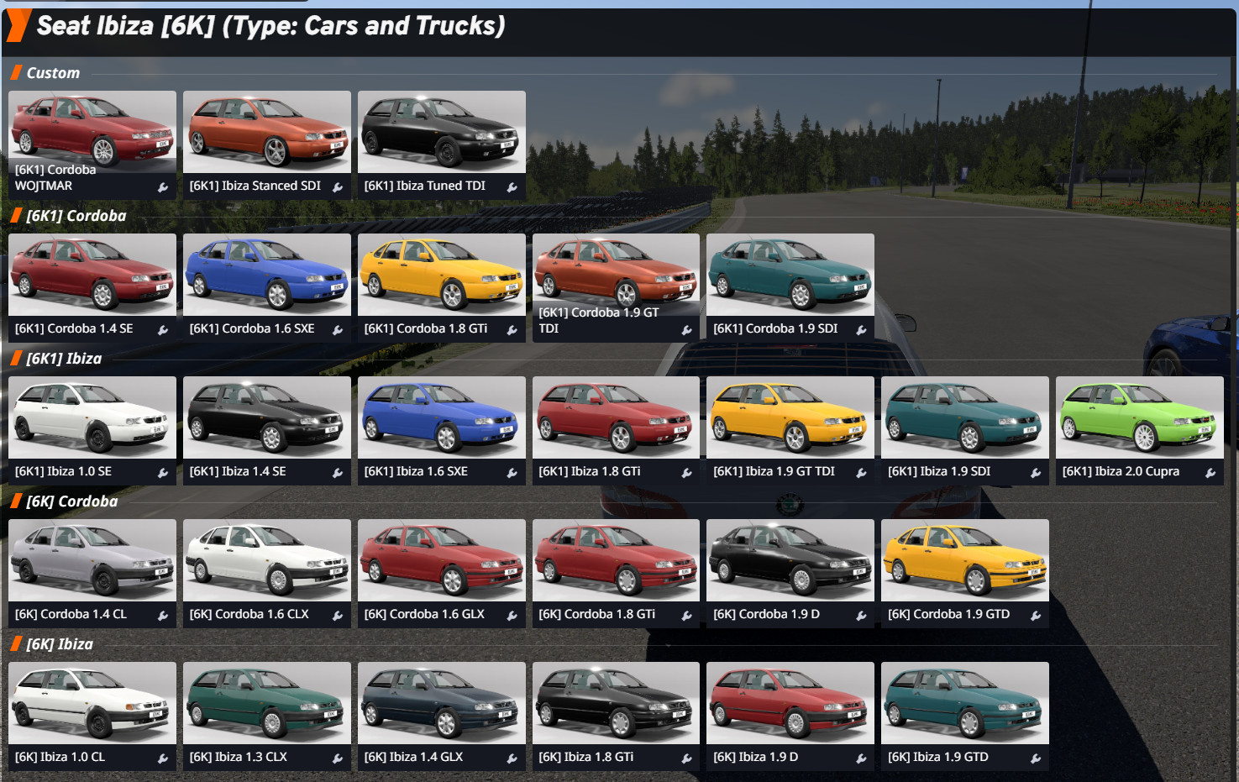Choose the [6K] Ibiza 1.4 GLX car image
This screenshot has width=1239, height=782.
click(442, 703)
